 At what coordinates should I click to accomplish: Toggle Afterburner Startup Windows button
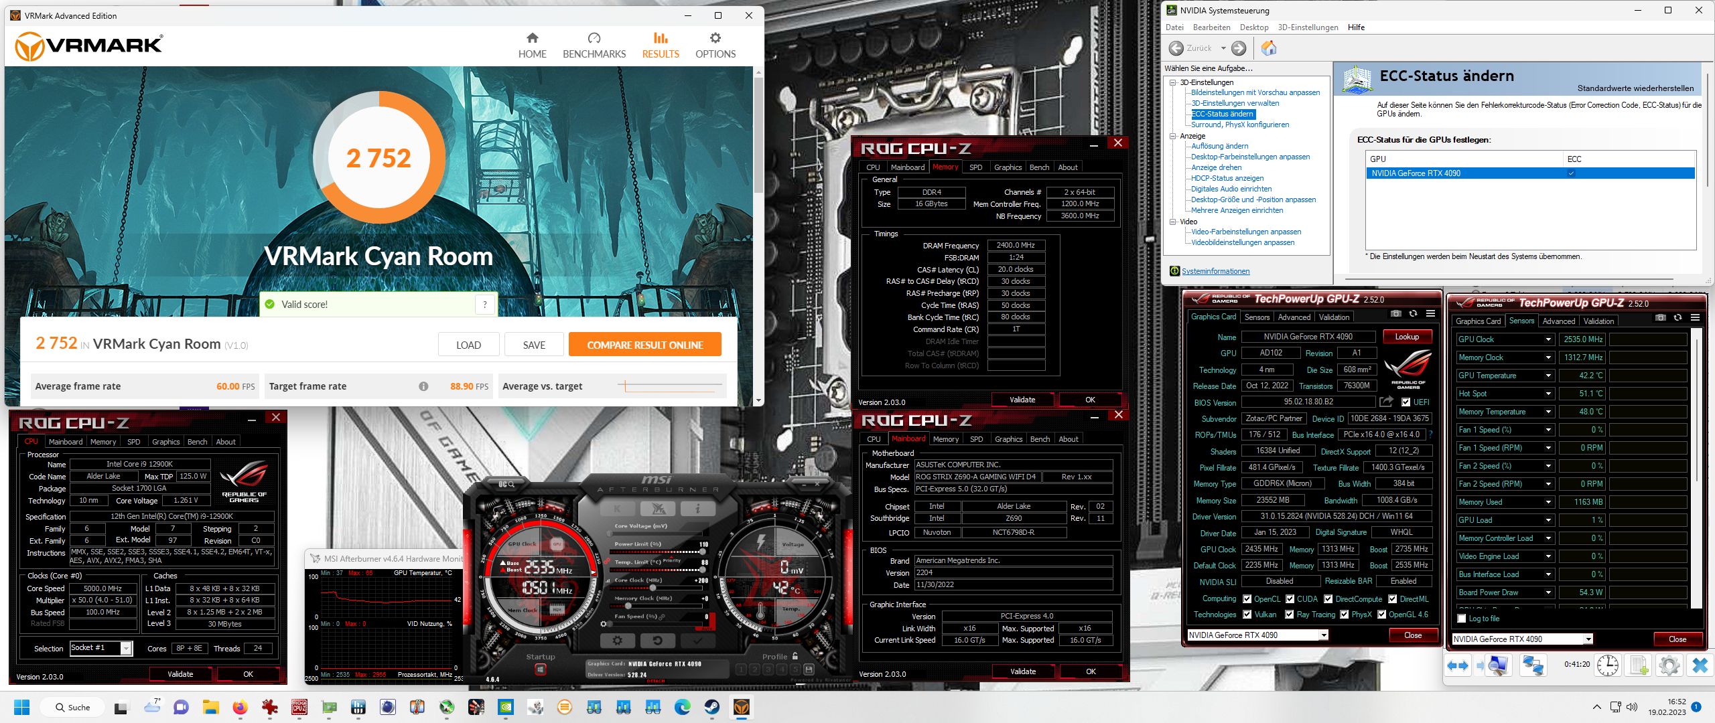(x=541, y=669)
